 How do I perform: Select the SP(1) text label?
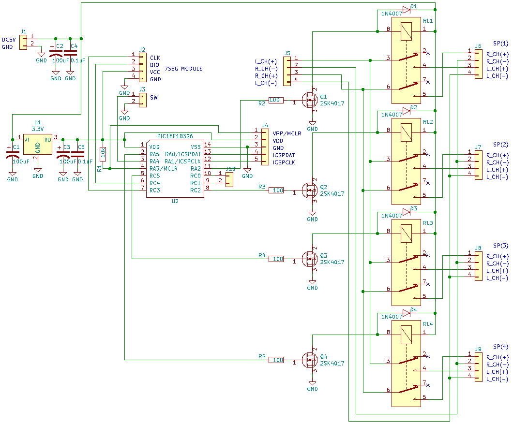click(x=500, y=43)
